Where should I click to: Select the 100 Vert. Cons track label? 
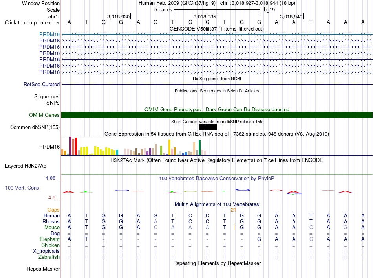click(22, 188)
